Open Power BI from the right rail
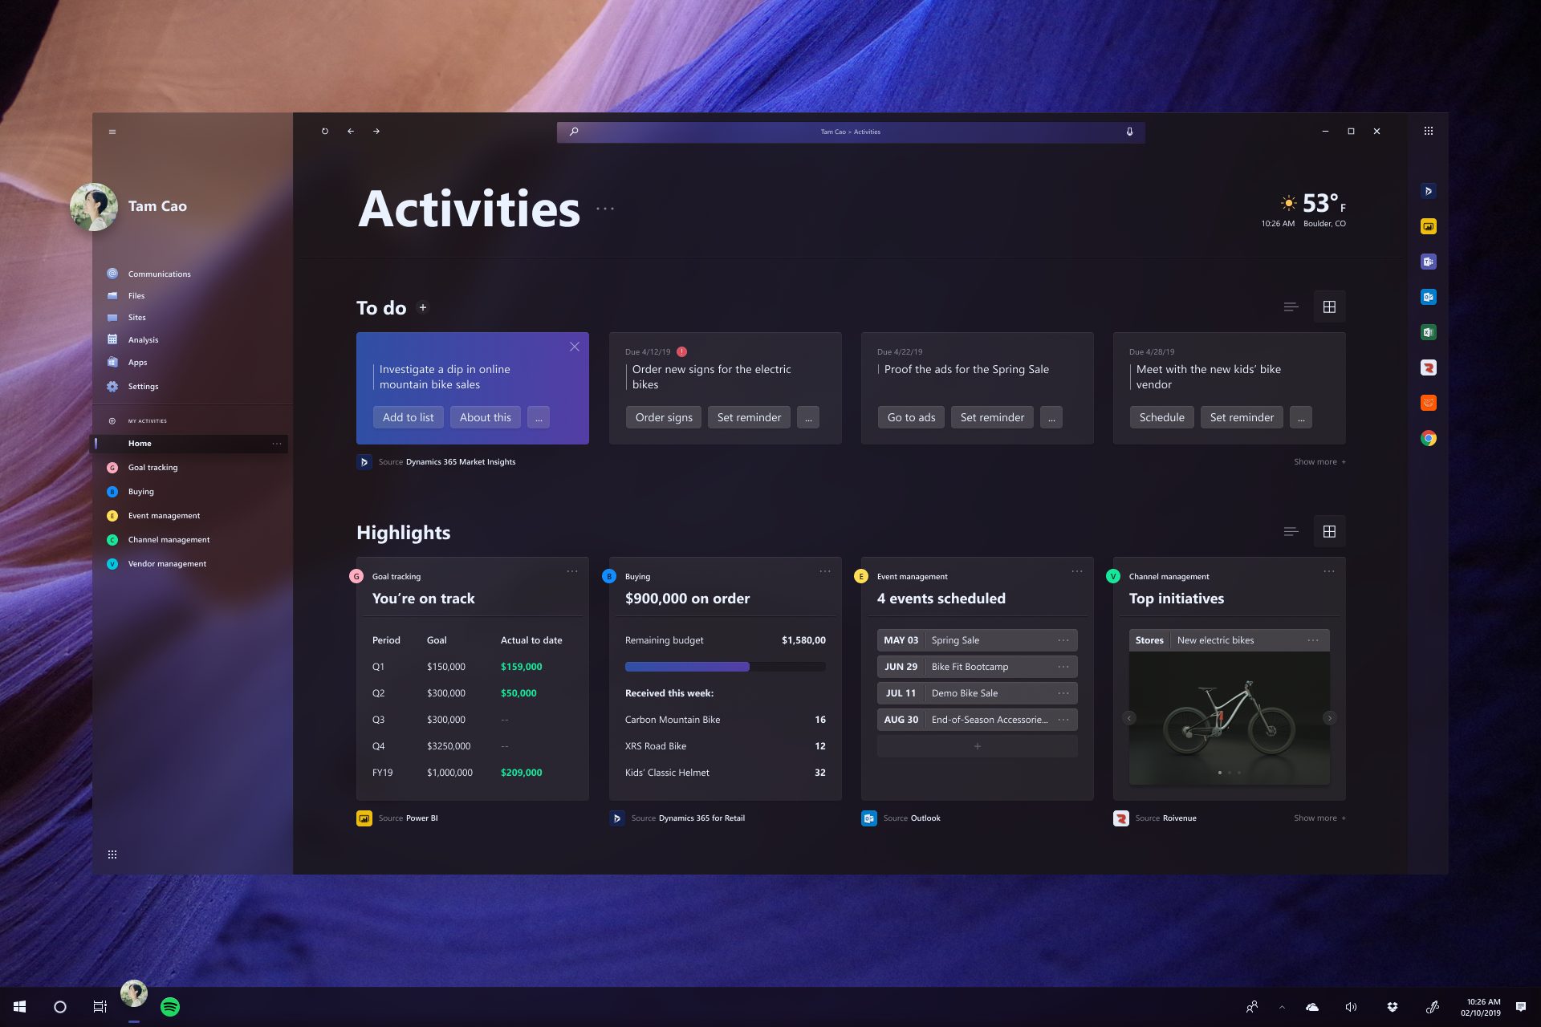 pyautogui.click(x=1429, y=226)
